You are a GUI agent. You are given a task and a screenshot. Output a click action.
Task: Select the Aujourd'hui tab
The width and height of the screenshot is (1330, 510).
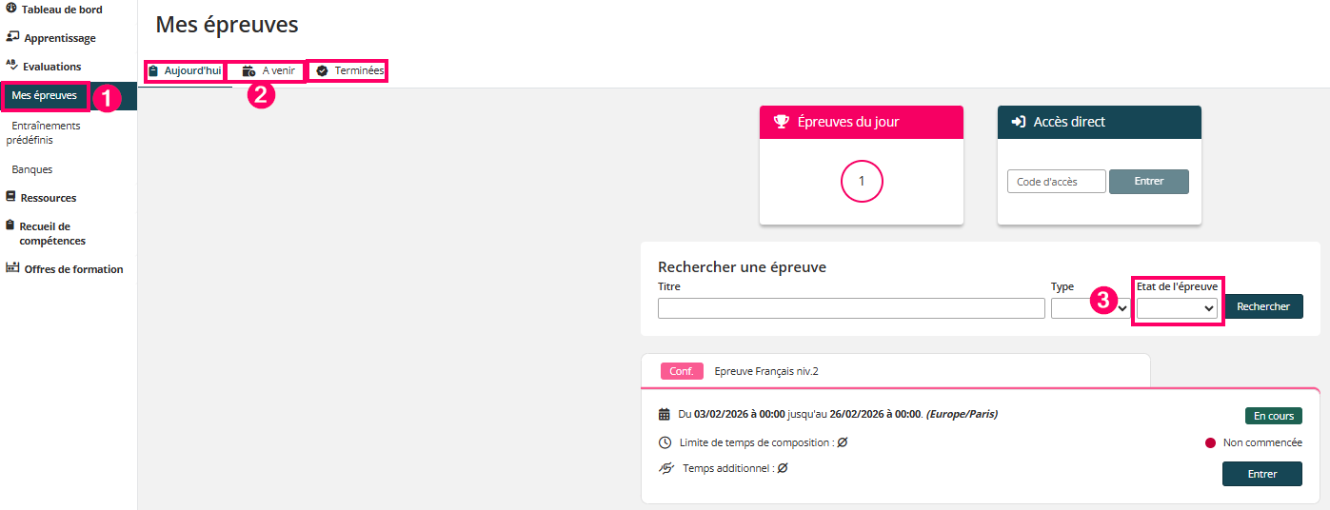click(185, 70)
